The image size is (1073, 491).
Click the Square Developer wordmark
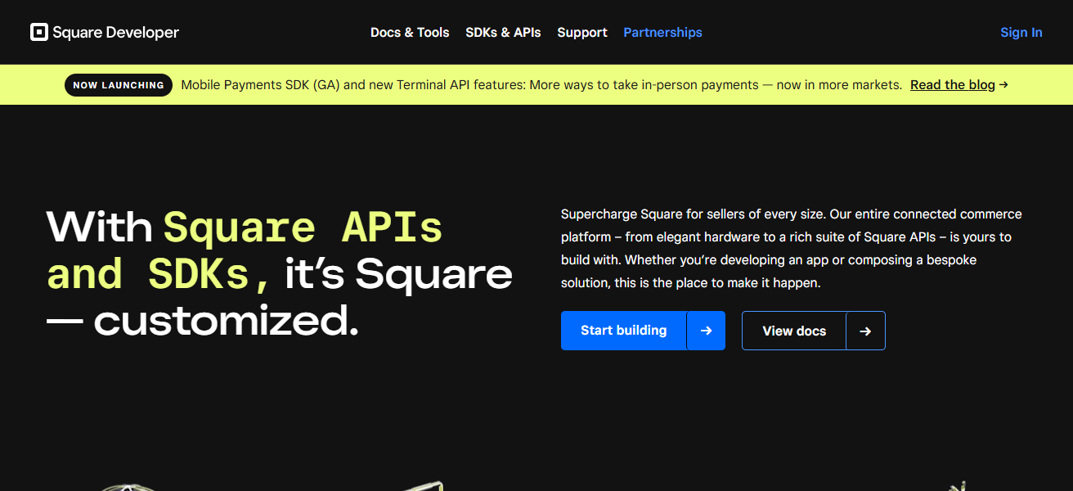coord(115,32)
